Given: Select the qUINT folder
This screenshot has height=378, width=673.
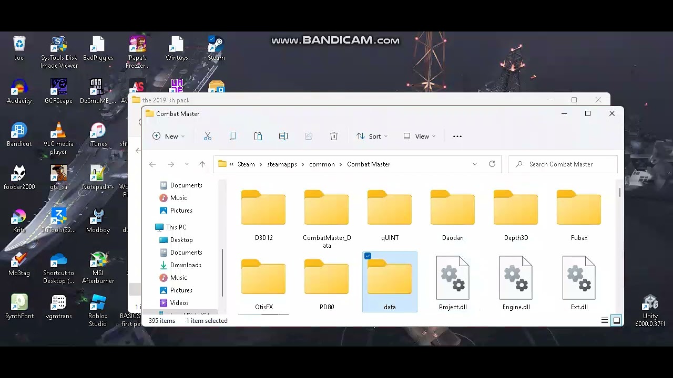Looking at the screenshot, I should pos(390,215).
